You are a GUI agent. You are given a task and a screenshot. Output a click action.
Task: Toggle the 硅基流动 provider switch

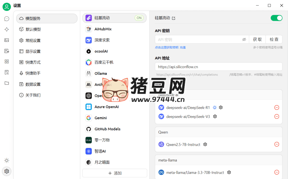click(276, 18)
